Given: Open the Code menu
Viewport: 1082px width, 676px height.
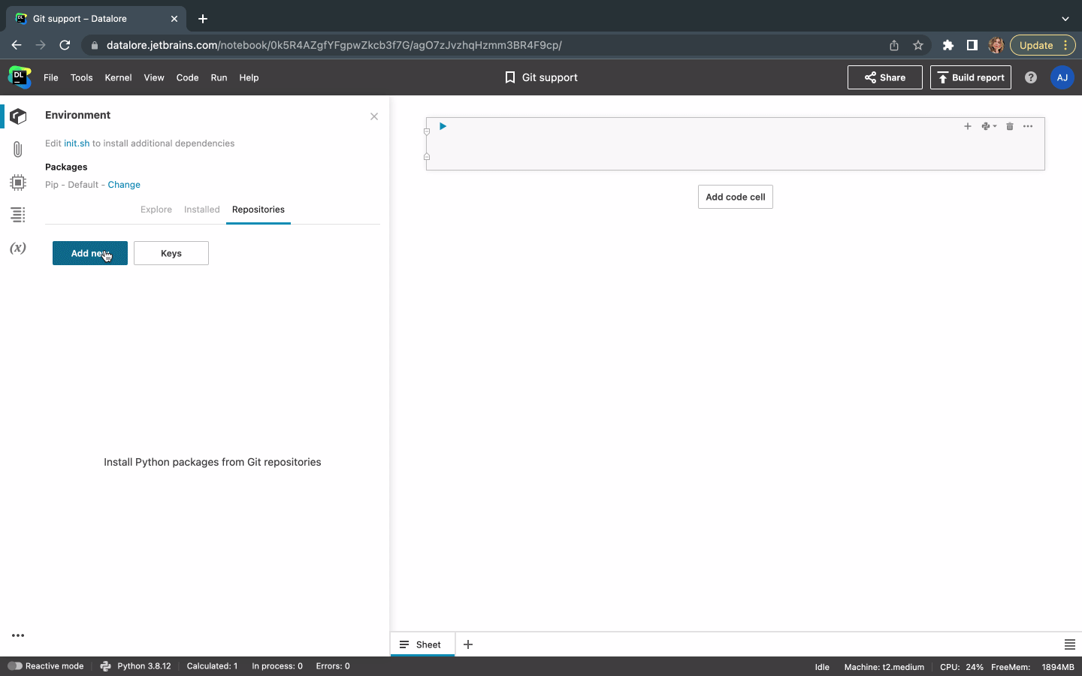Looking at the screenshot, I should pos(188,77).
